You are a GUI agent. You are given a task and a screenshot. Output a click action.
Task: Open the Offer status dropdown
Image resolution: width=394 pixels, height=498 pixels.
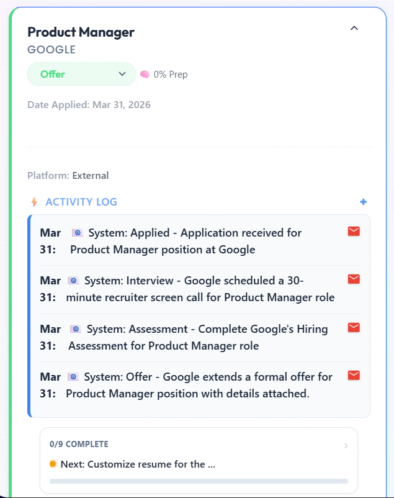coord(81,73)
